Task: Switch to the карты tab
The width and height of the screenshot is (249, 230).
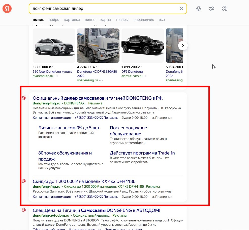Action: click(105, 20)
